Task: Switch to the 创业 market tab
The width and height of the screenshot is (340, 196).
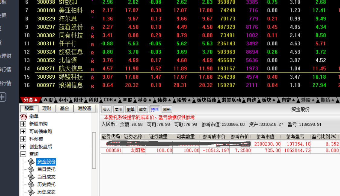Action: (78, 100)
